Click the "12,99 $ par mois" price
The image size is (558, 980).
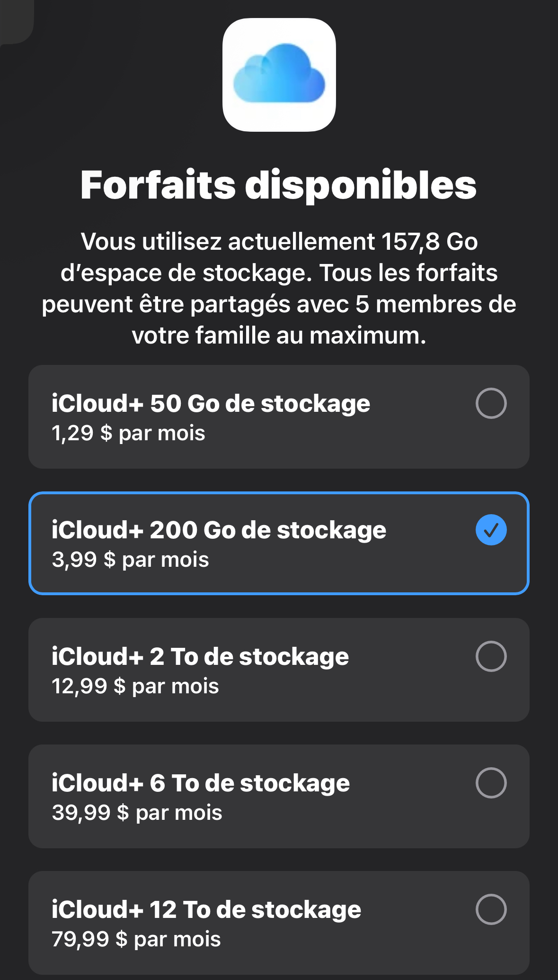[135, 686]
